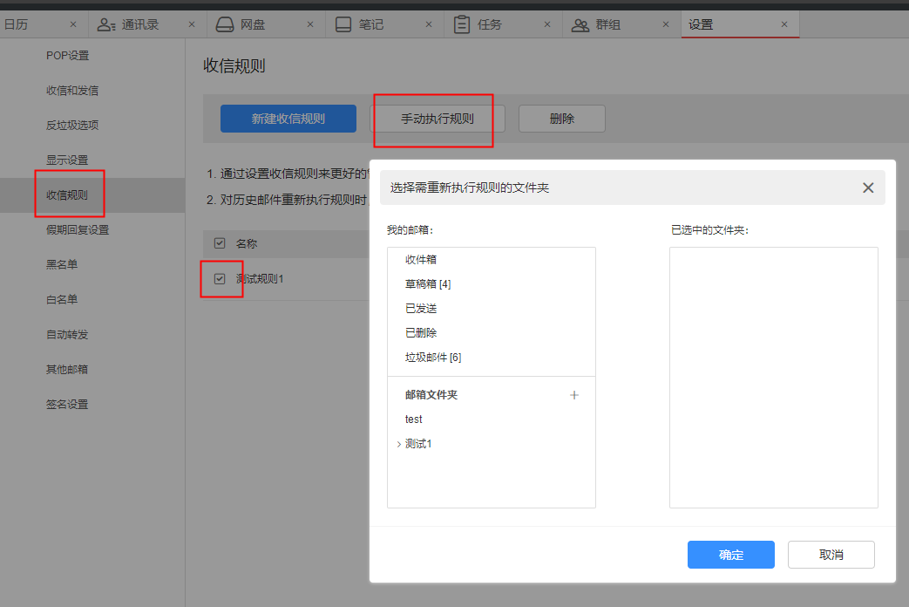
Task: Uncheck the 测试规则1 rule checkbox
Action: [220, 279]
